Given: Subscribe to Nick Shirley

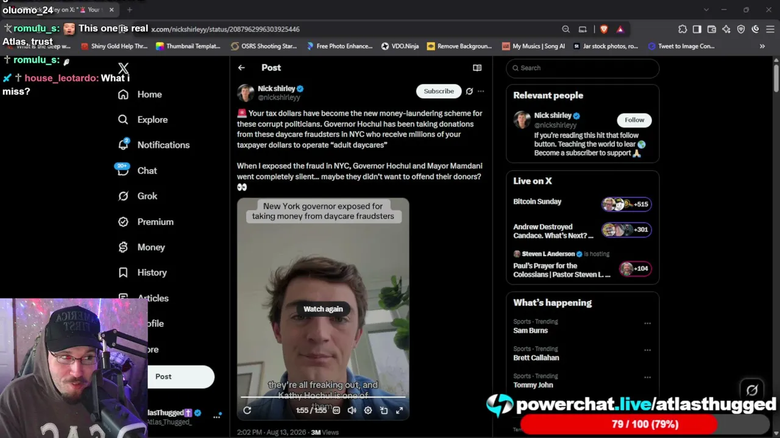Looking at the screenshot, I should 439,91.
